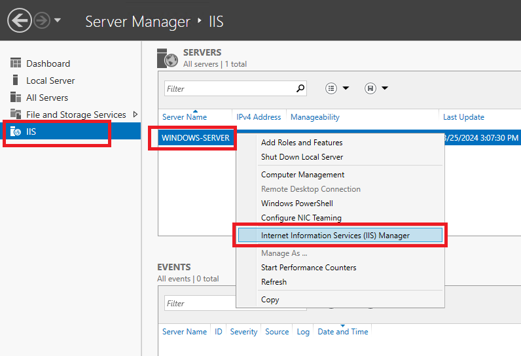The image size is (521, 356).
Task: Choose Start Performance Counters
Action: 309,268
